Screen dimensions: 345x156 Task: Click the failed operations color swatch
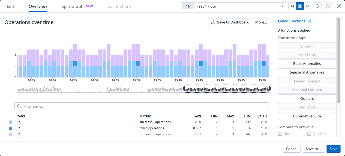coord(11,128)
